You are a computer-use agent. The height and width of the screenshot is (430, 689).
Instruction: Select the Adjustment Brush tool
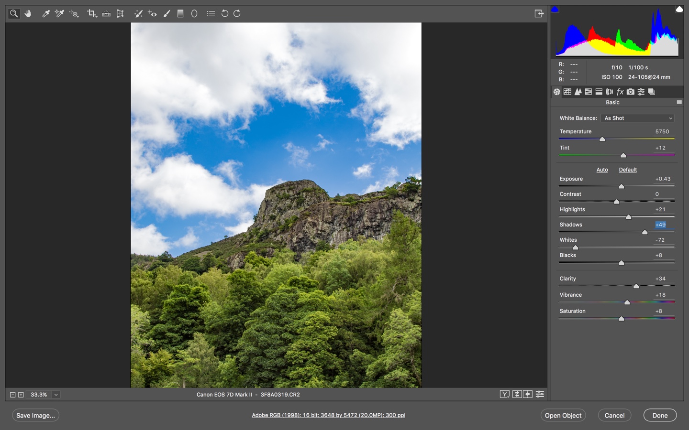click(167, 13)
